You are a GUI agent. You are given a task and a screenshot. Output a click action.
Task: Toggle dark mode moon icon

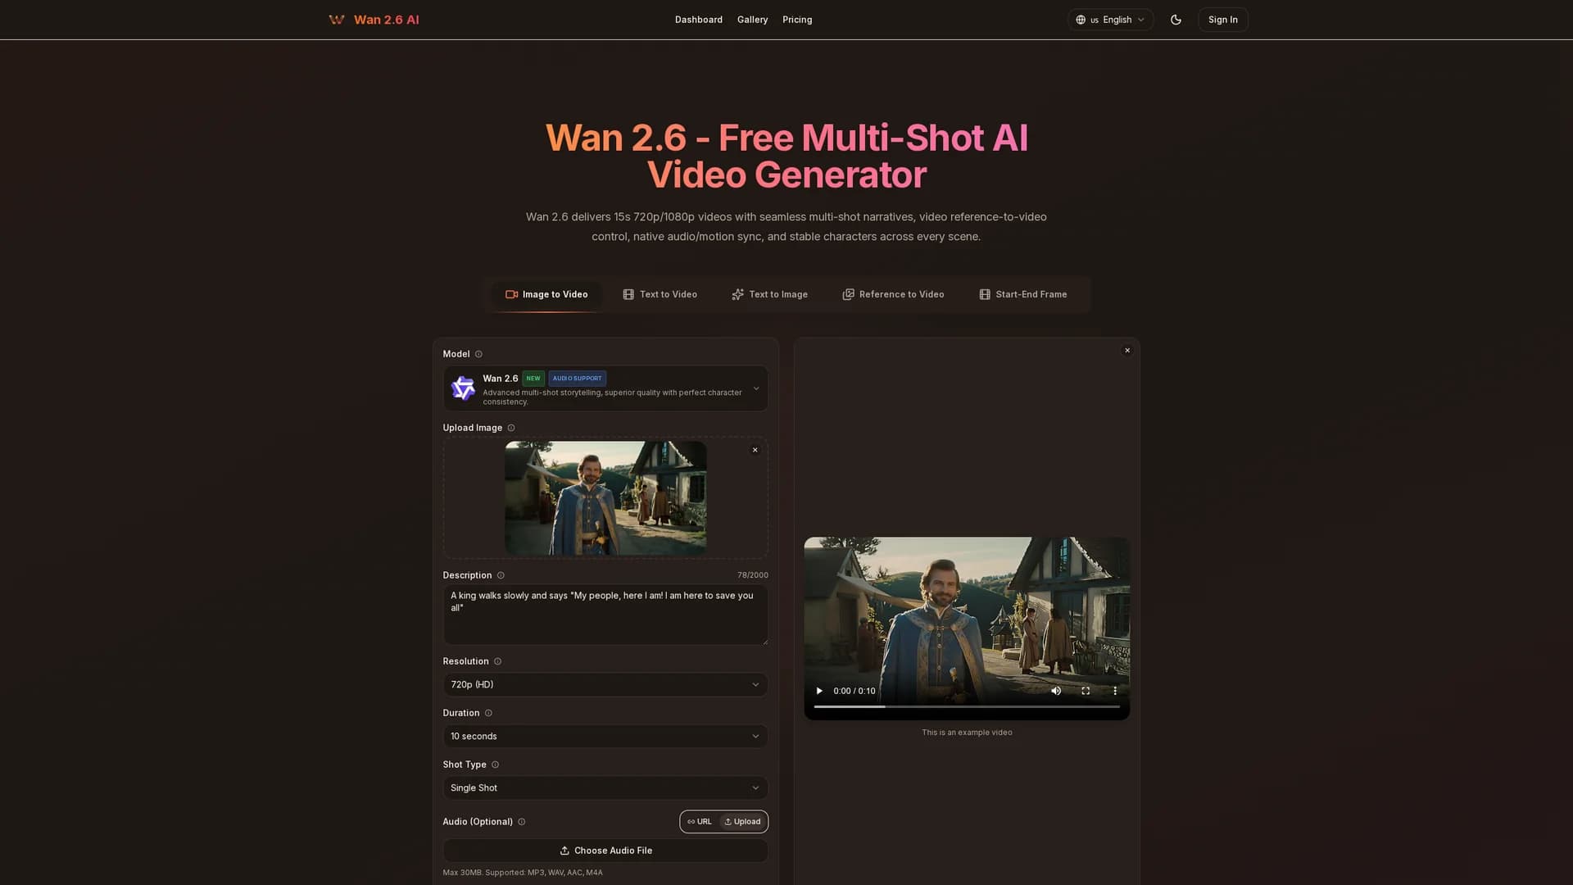click(x=1176, y=20)
